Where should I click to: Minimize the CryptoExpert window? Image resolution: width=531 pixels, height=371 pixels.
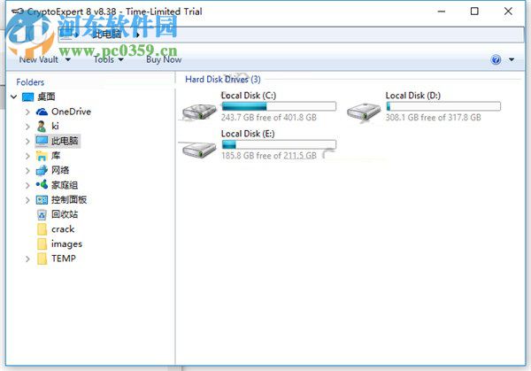tap(442, 12)
